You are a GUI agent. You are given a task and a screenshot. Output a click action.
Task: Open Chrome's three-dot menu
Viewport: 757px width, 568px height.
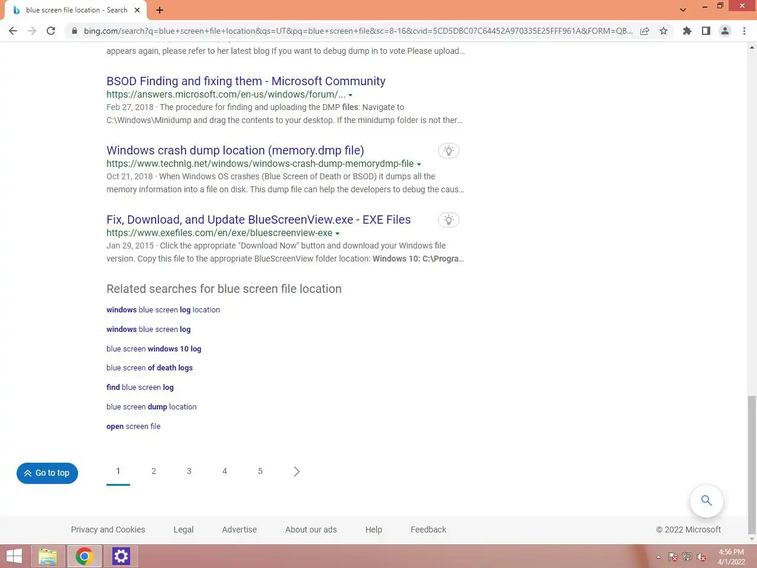pos(744,31)
